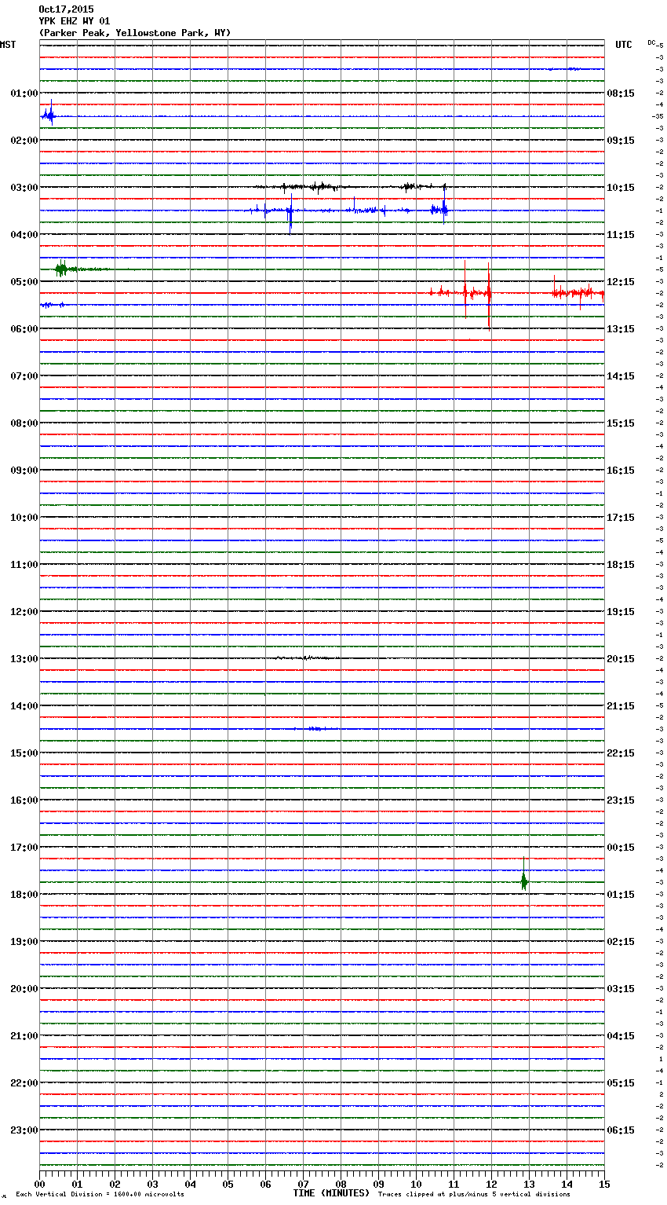Click the 03:15 UTC time label

pyautogui.click(x=621, y=989)
